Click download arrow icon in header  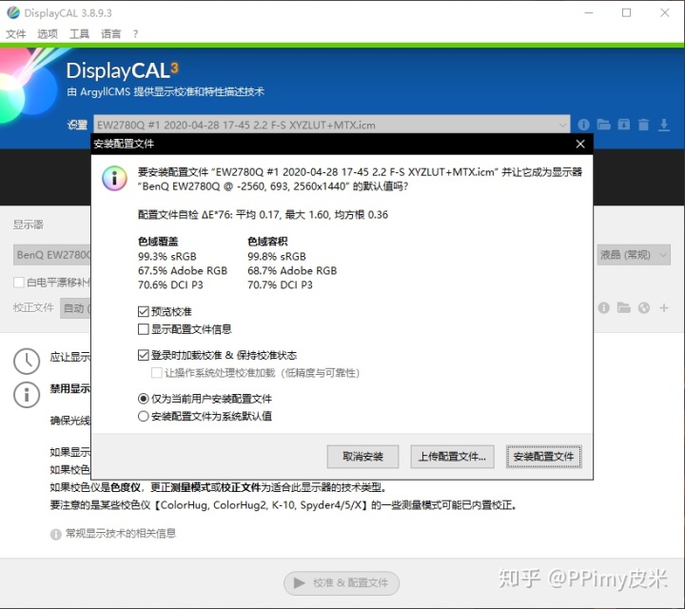(x=664, y=125)
